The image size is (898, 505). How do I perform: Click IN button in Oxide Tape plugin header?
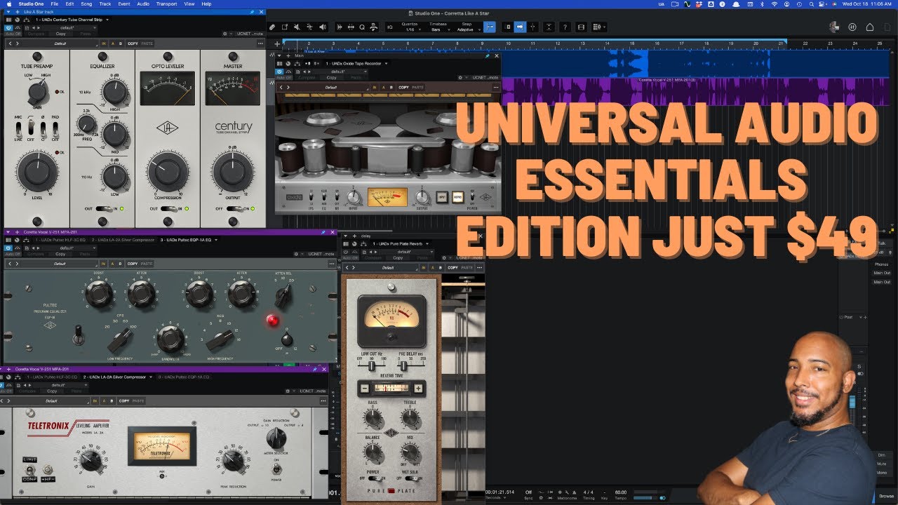point(375,88)
